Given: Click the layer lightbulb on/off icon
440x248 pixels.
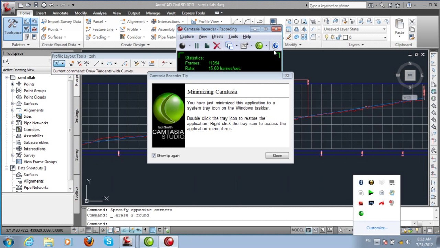Looking at the screenshot, I should (327, 37).
